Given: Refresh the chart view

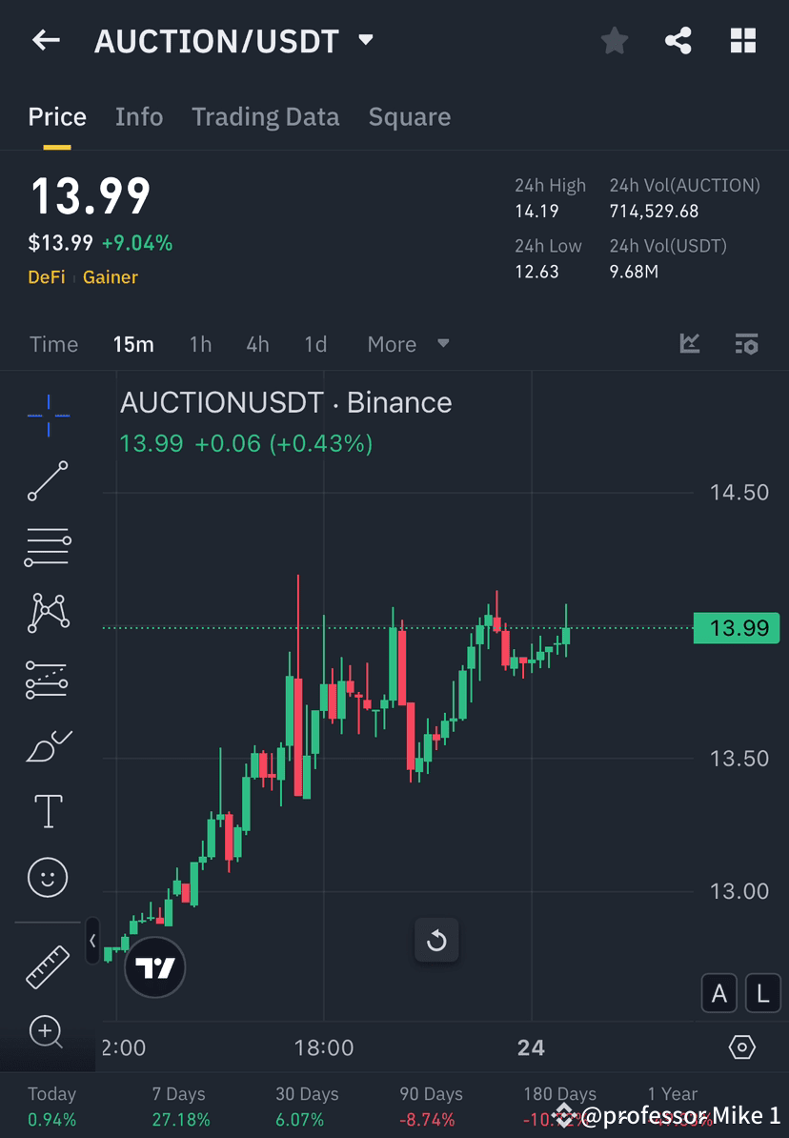Looking at the screenshot, I should 436,940.
